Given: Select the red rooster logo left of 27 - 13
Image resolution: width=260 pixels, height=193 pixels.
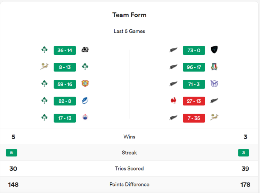Looking at the screenshot, I should point(173,100).
